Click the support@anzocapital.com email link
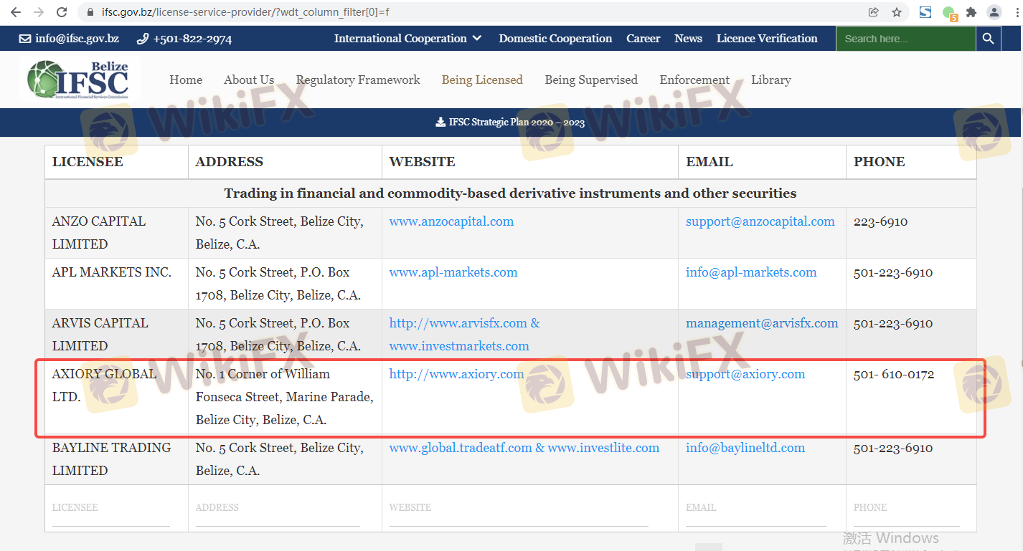 pyautogui.click(x=760, y=221)
